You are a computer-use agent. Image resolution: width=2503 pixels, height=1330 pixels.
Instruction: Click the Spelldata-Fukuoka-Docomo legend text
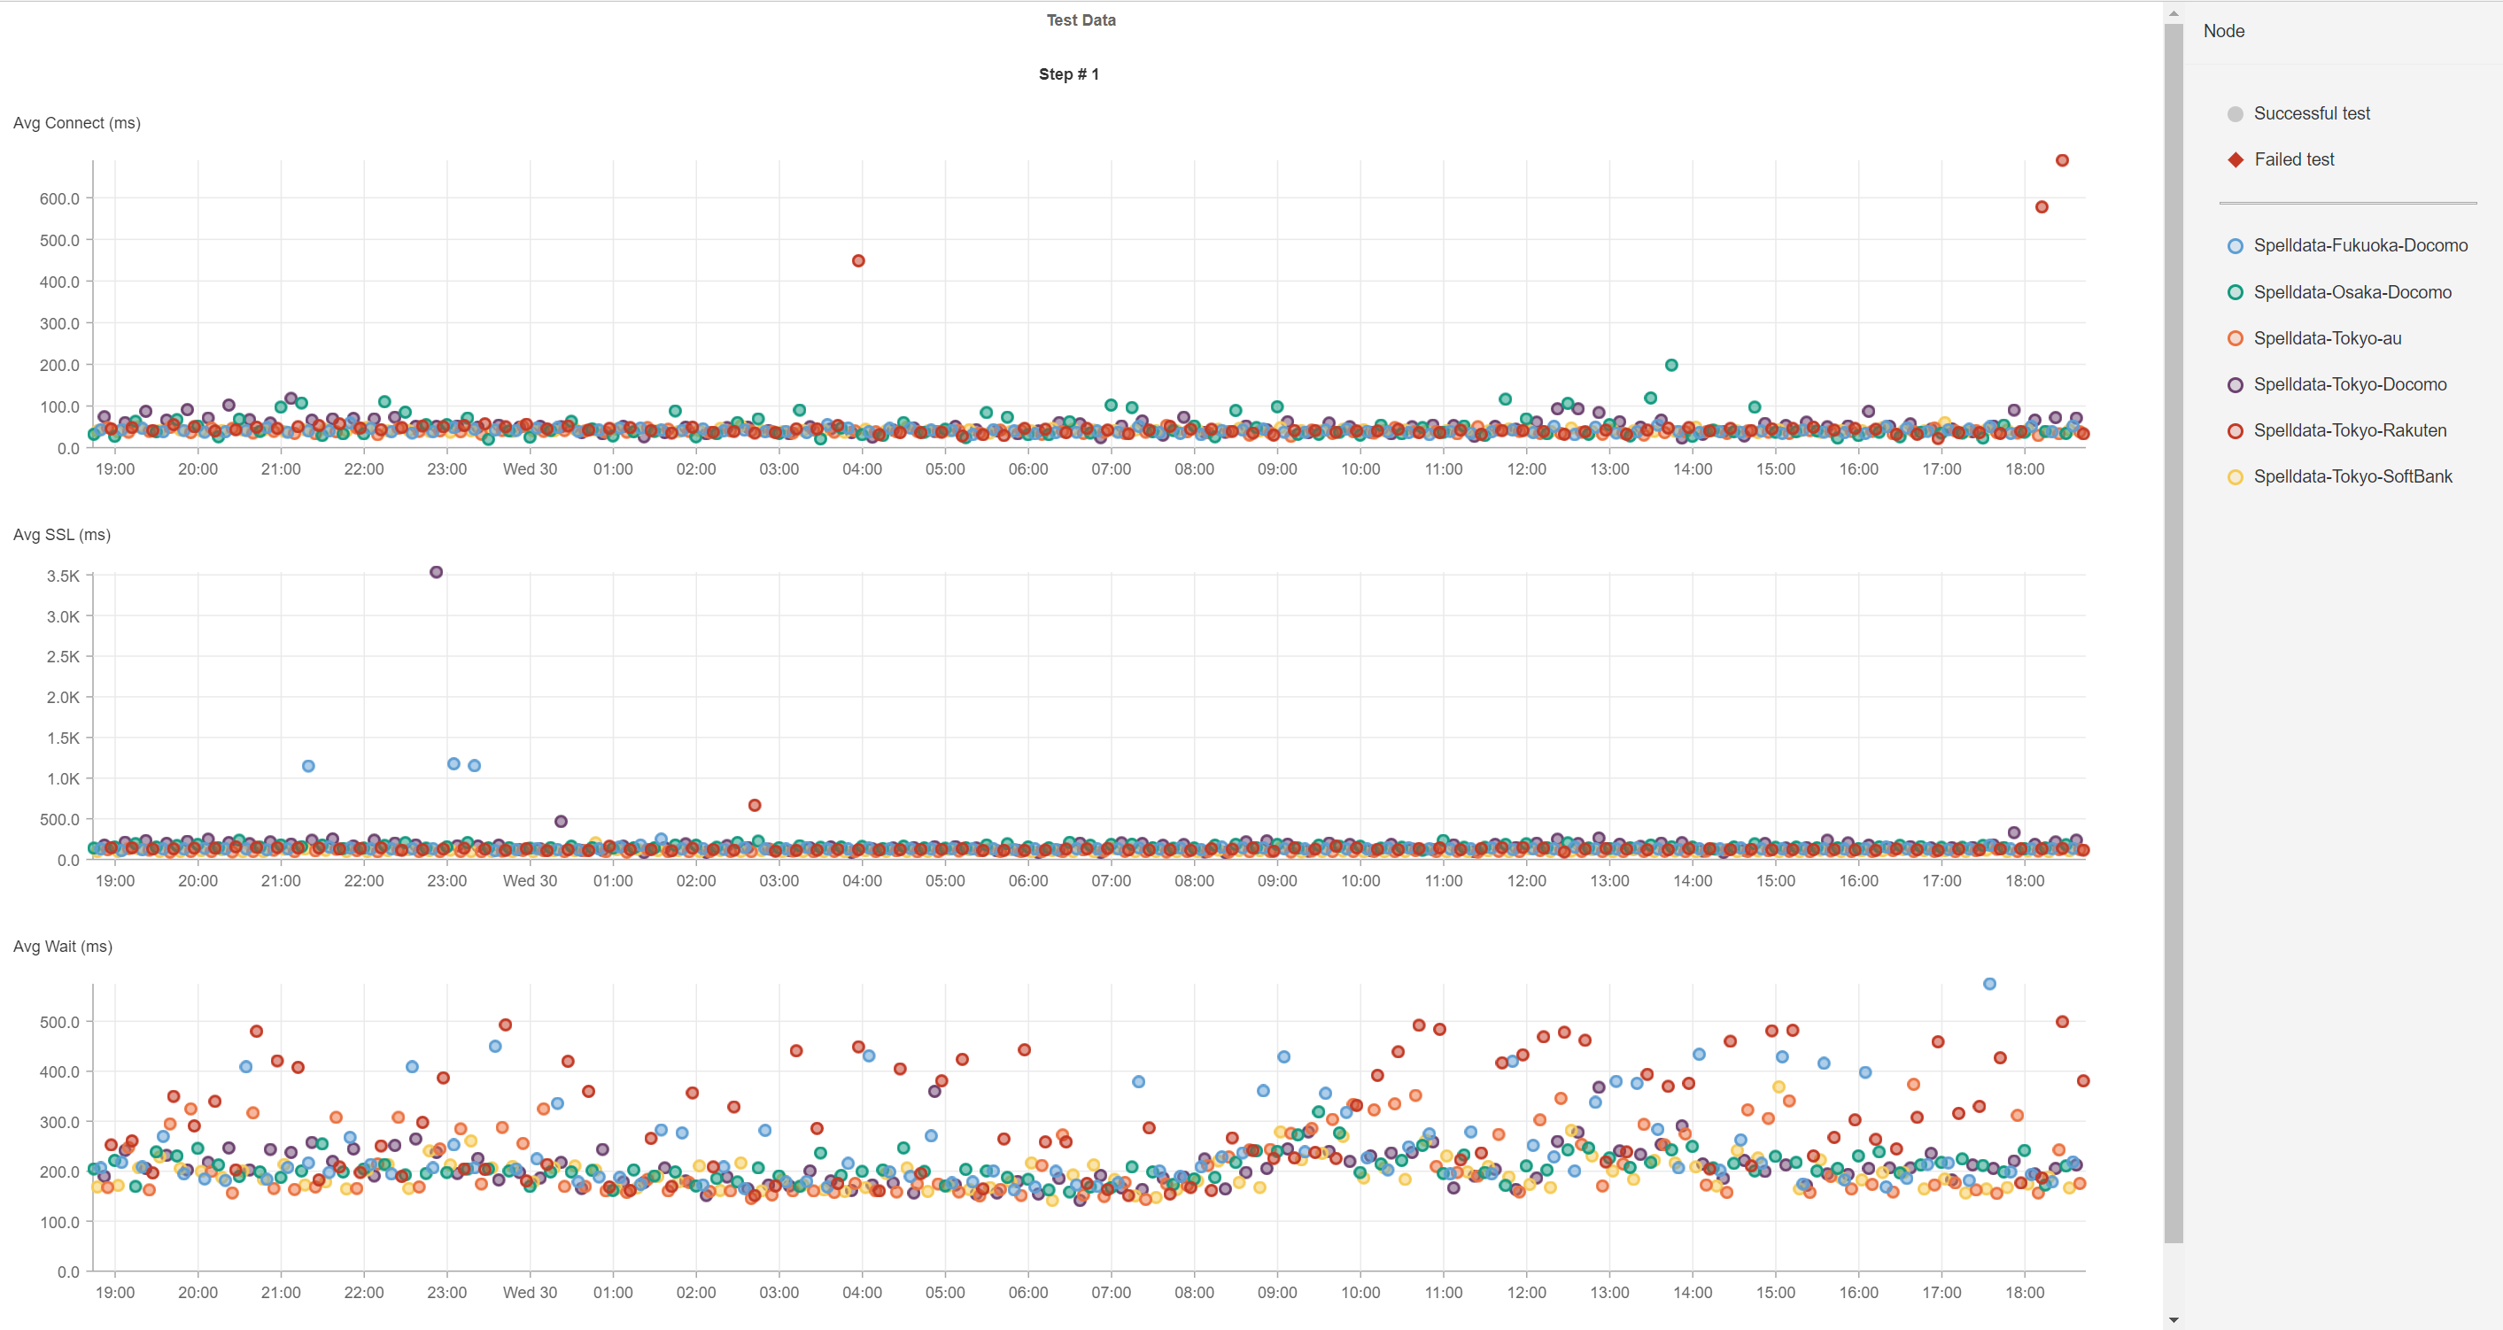pyautogui.click(x=2360, y=246)
